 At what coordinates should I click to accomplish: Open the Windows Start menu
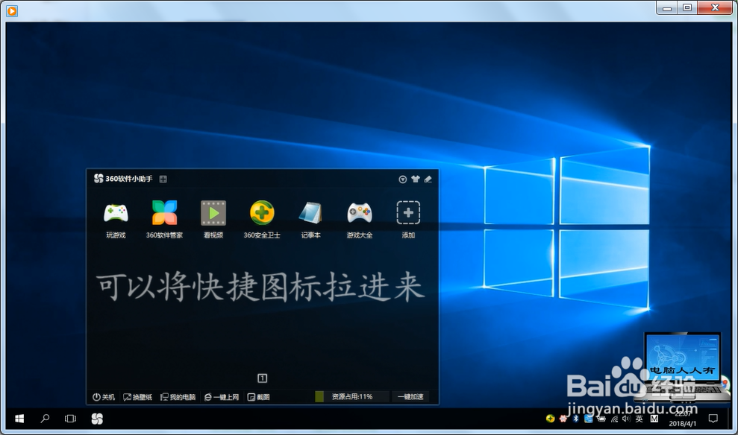click(19, 419)
